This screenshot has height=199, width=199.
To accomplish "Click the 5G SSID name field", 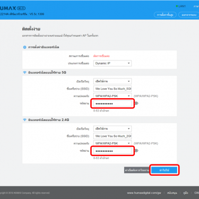I will (x=113, y=89).
